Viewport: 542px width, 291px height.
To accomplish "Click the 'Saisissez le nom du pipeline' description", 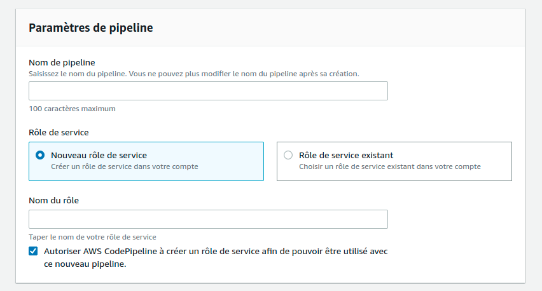I will click(x=194, y=74).
